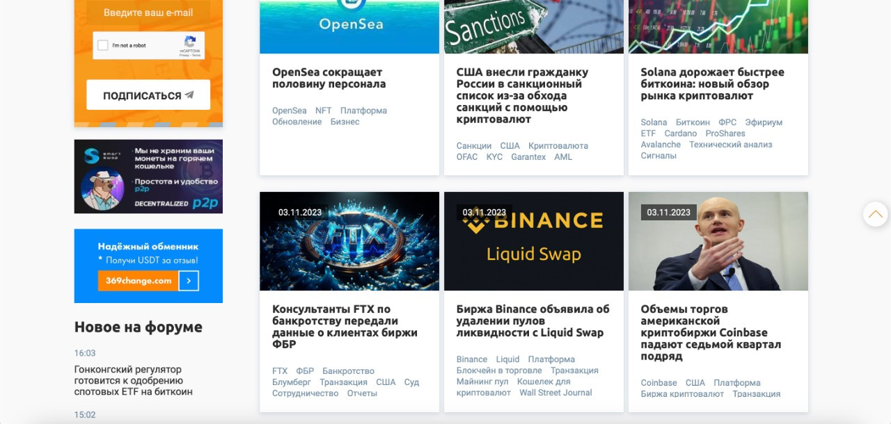Open the Sanctions article thumbnail image
Screen dimensions: 891x424
pyautogui.click(x=534, y=26)
